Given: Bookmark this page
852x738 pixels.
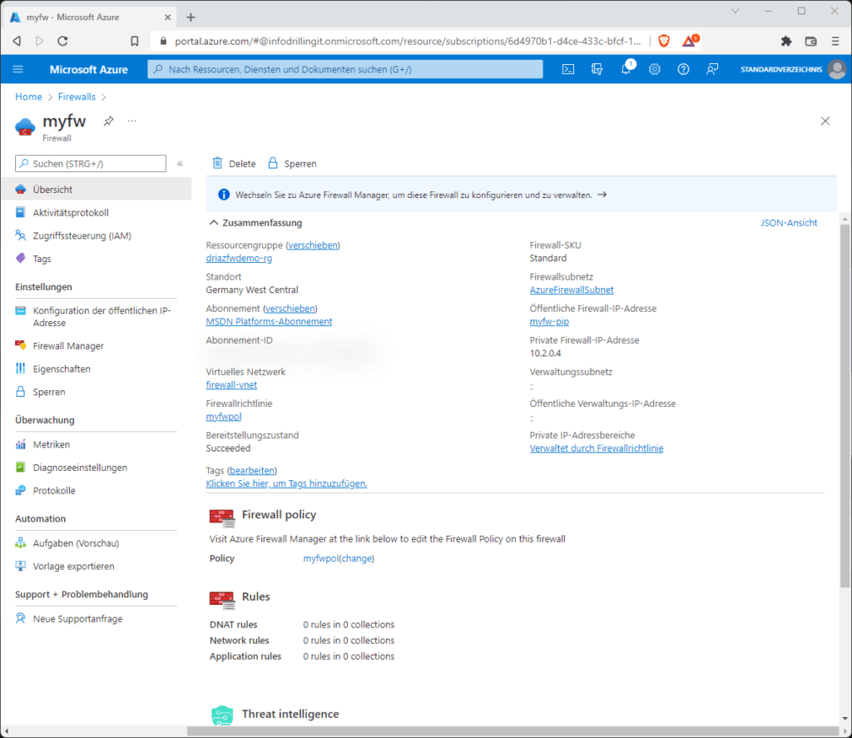Looking at the screenshot, I should (135, 41).
